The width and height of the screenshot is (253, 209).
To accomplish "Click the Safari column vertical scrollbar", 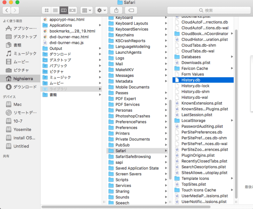I will coord(236,114).
